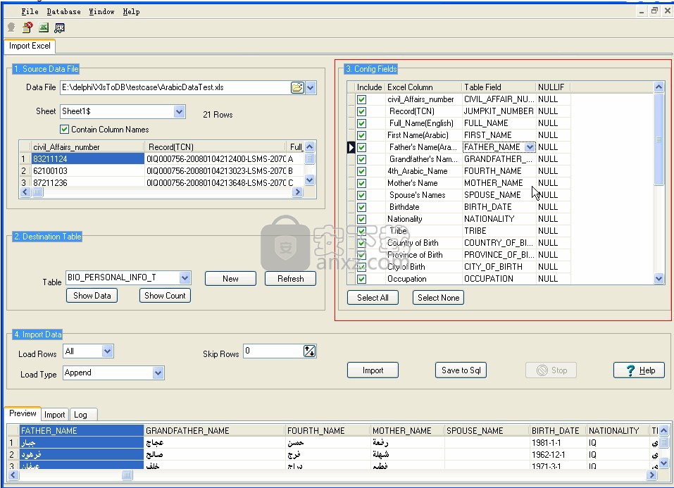Click Config Fields scrollbar down arrow

[x=659, y=279]
